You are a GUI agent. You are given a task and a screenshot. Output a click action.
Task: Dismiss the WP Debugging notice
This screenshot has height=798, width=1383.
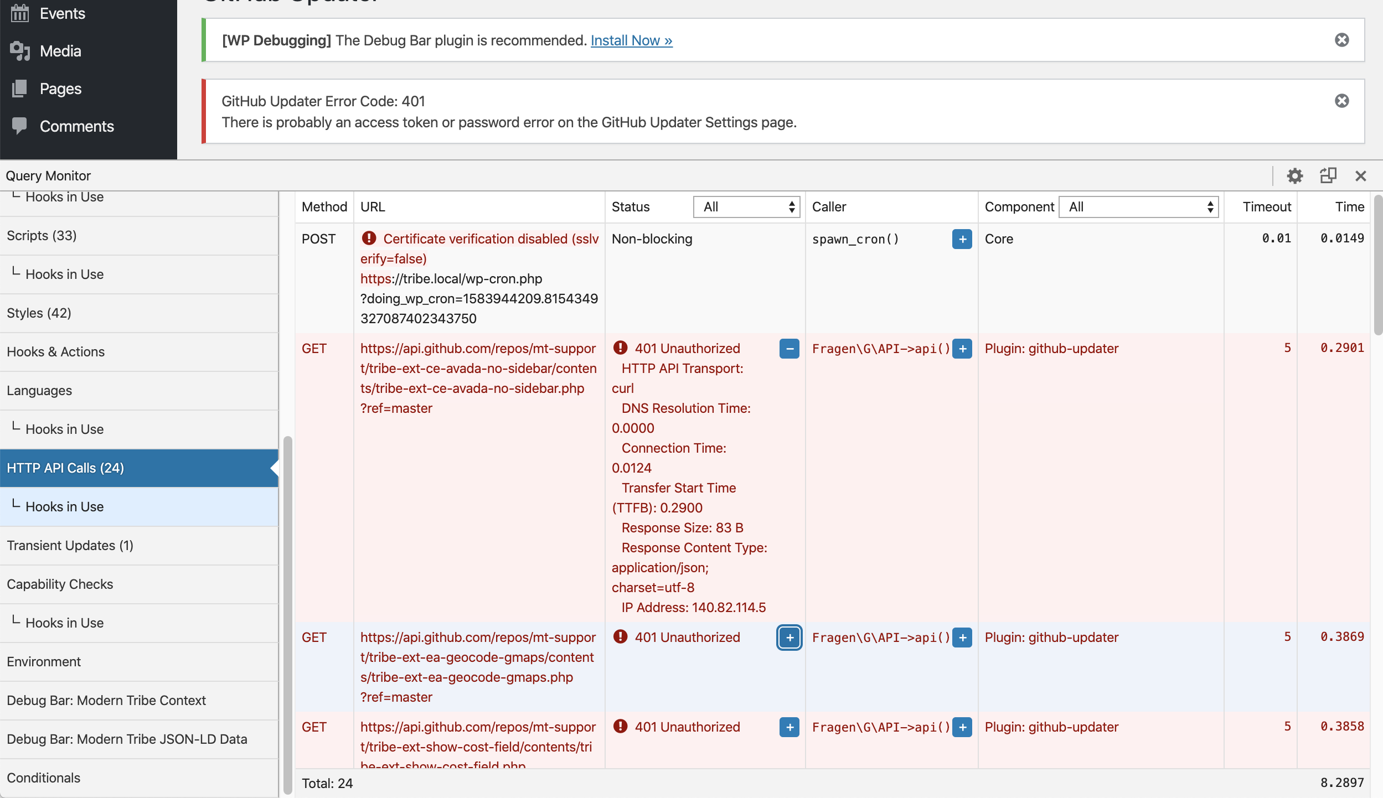pyautogui.click(x=1343, y=40)
